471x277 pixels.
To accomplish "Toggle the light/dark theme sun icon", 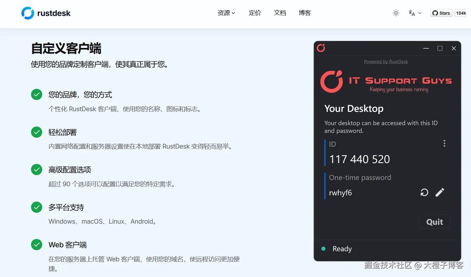I will click(396, 13).
